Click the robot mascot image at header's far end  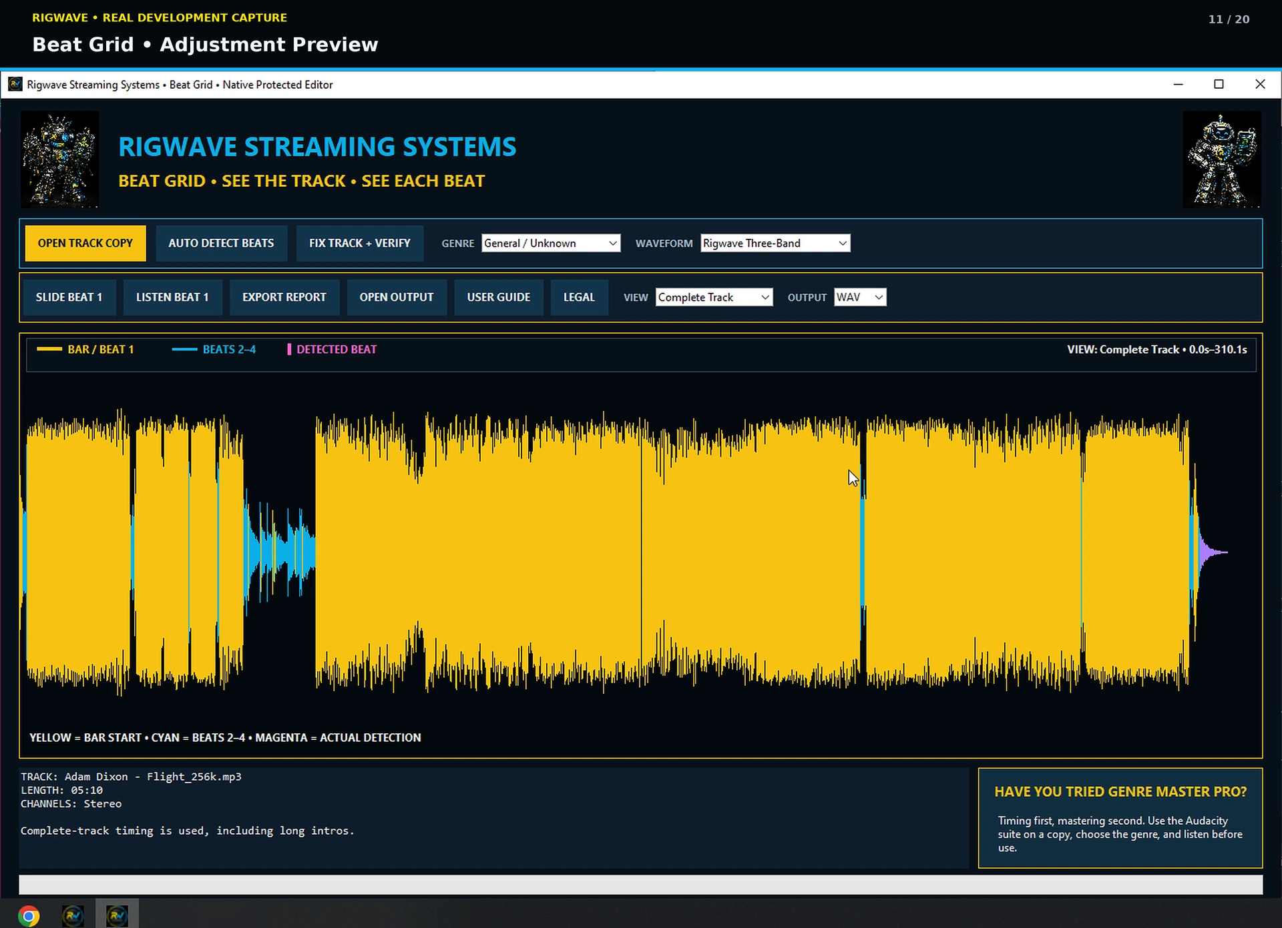(x=1222, y=159)
